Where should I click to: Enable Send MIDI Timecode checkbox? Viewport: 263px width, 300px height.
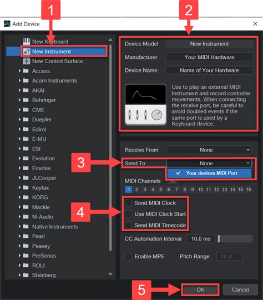tap(128, 225)
